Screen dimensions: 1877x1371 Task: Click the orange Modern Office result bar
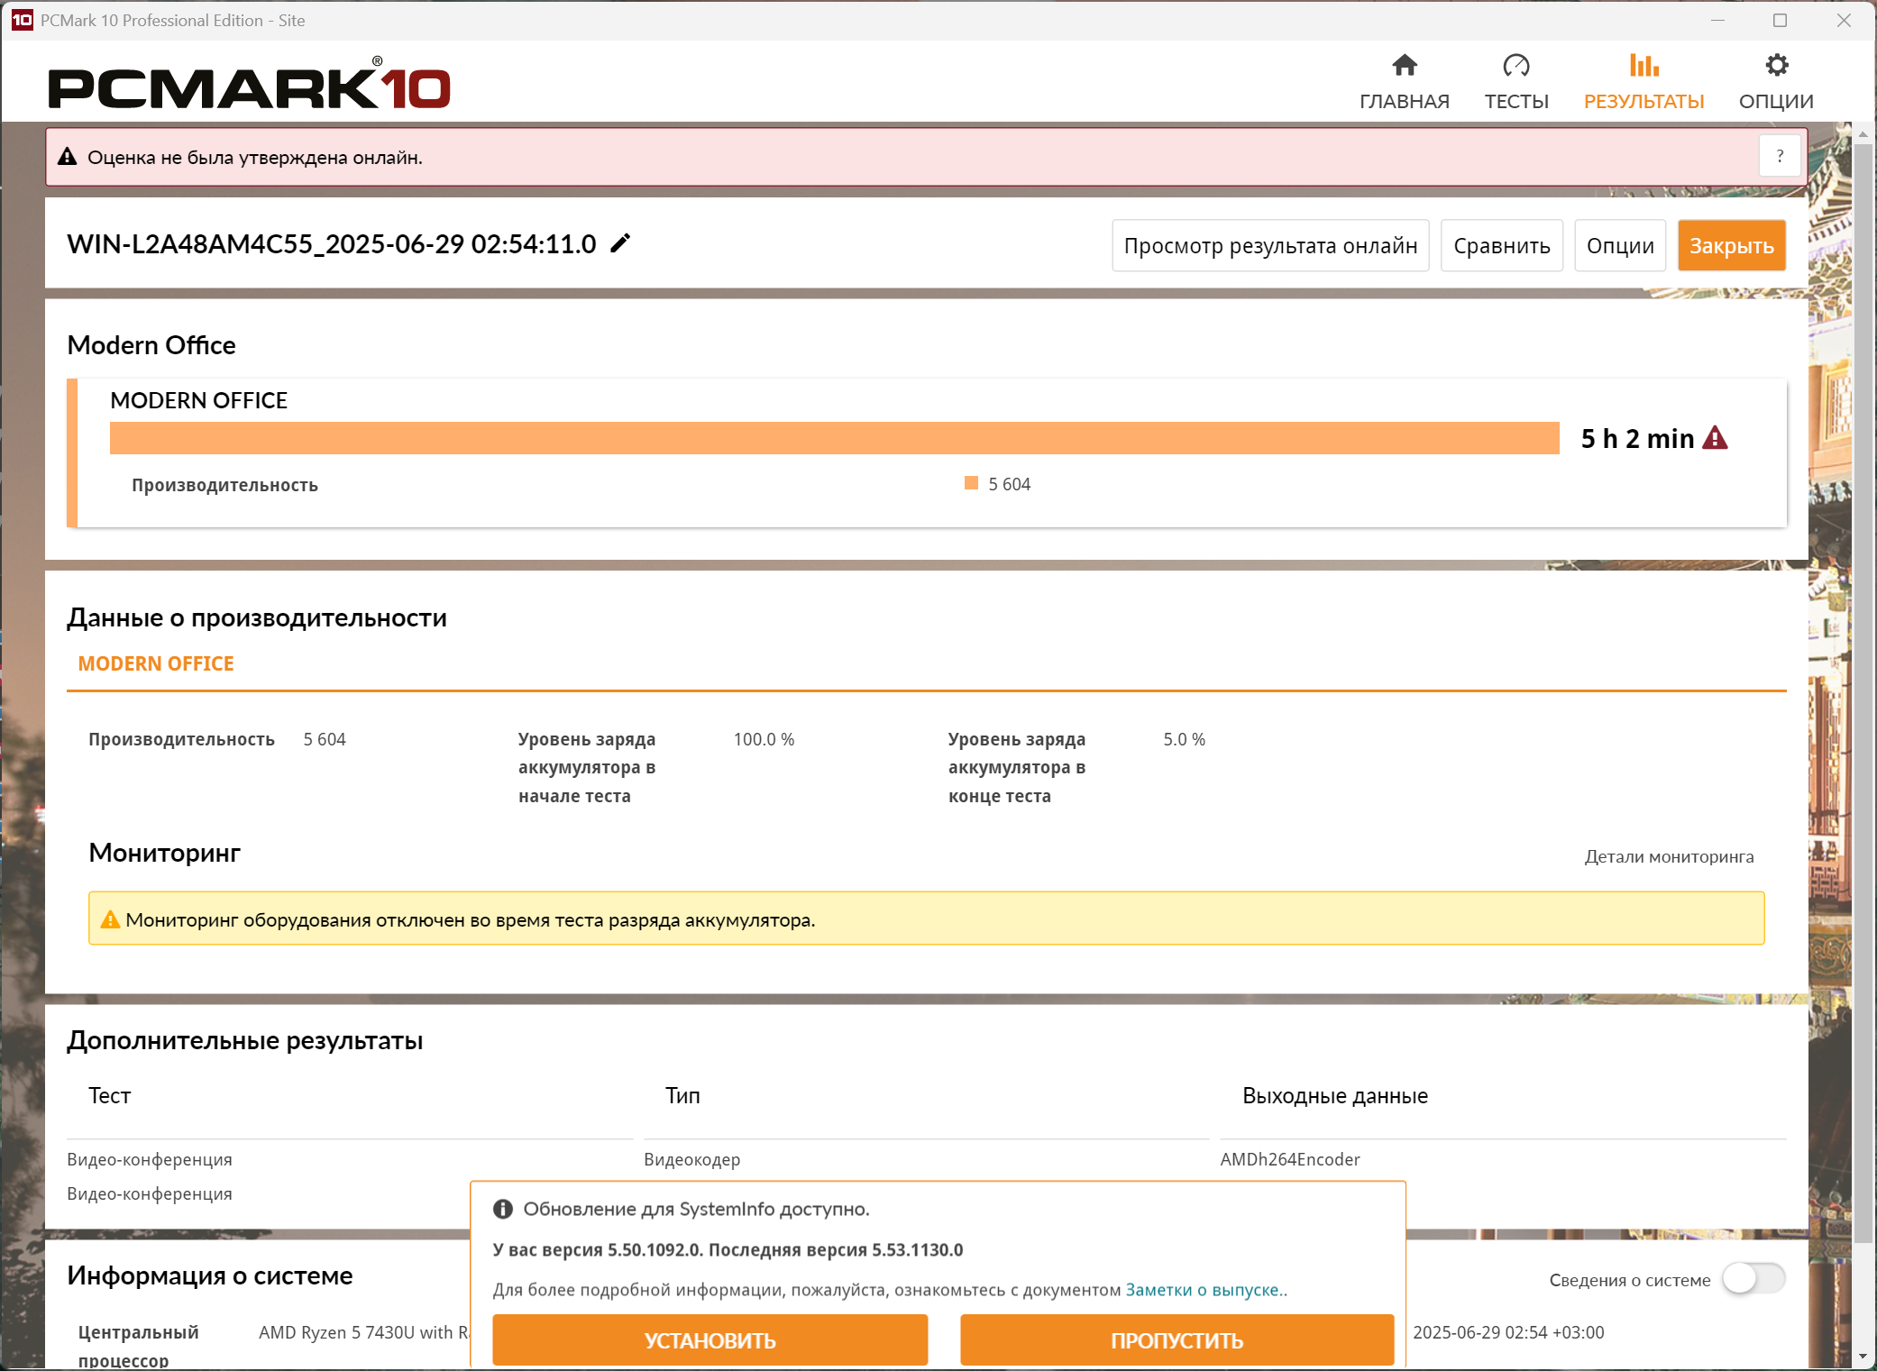point(834,438)
